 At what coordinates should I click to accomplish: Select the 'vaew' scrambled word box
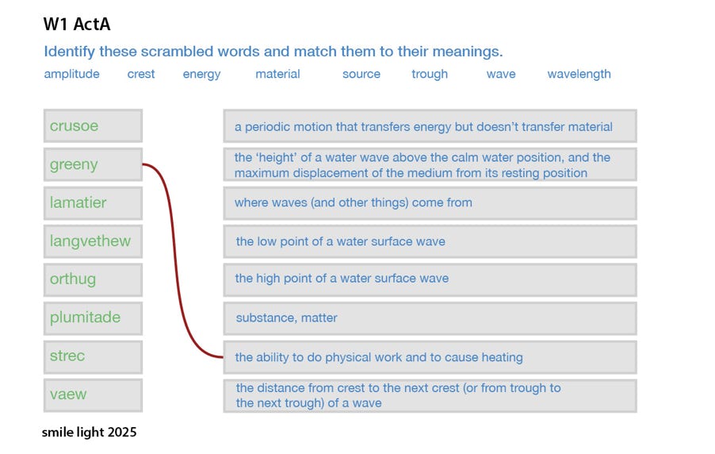(x=93, y=395)
